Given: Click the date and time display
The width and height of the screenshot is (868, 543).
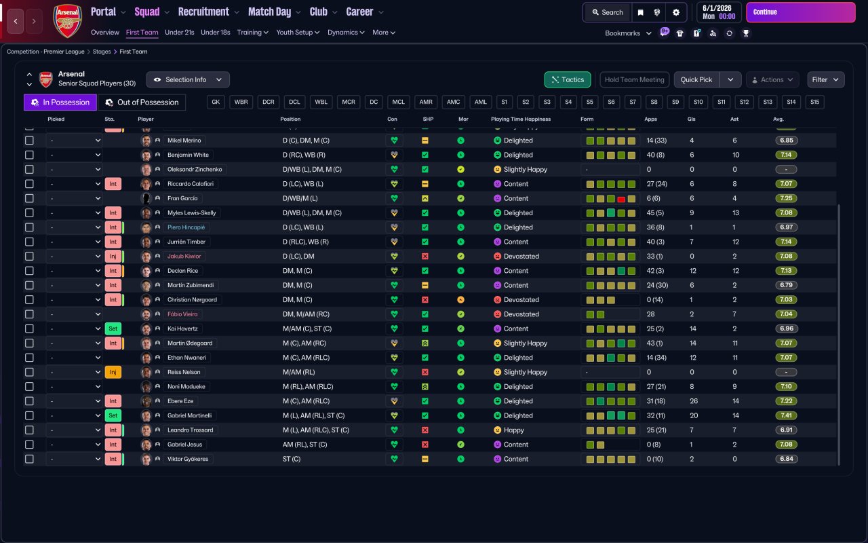Looking at the screenshot, I should (719, 12).
